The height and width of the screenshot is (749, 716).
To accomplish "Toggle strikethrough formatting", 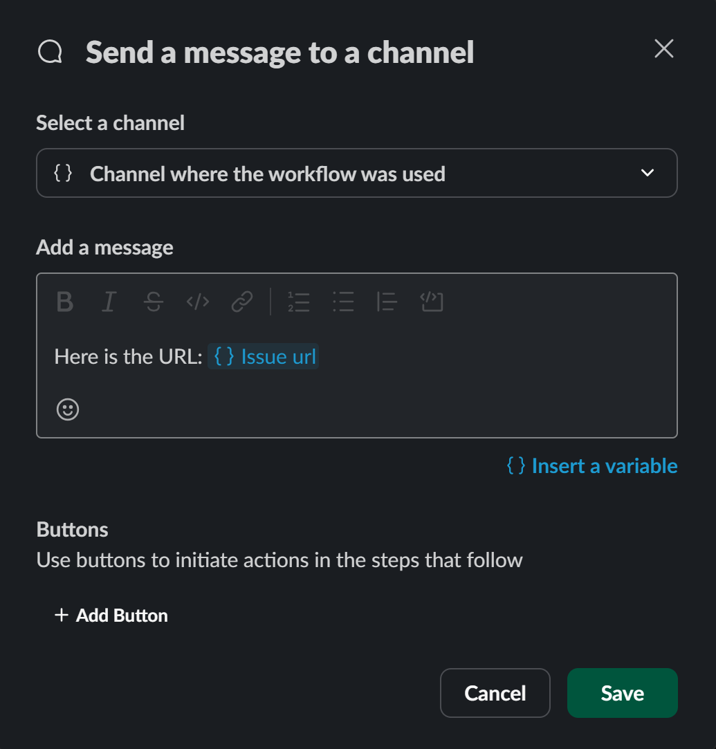I will pos(154,302).
